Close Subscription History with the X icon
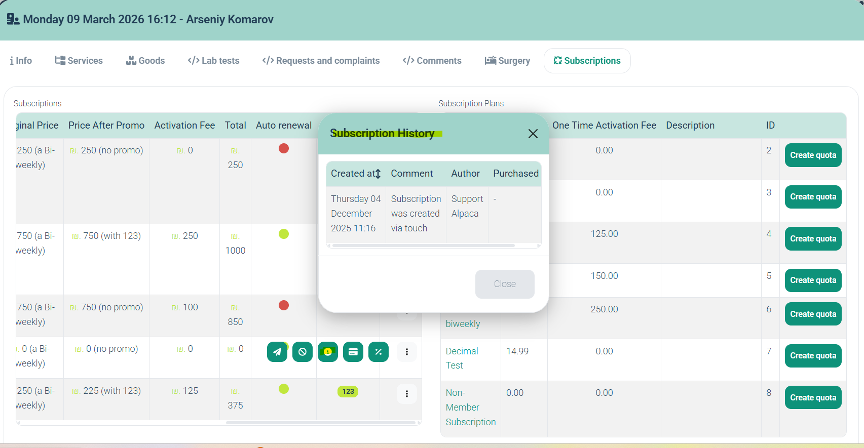 pos(533,134)
